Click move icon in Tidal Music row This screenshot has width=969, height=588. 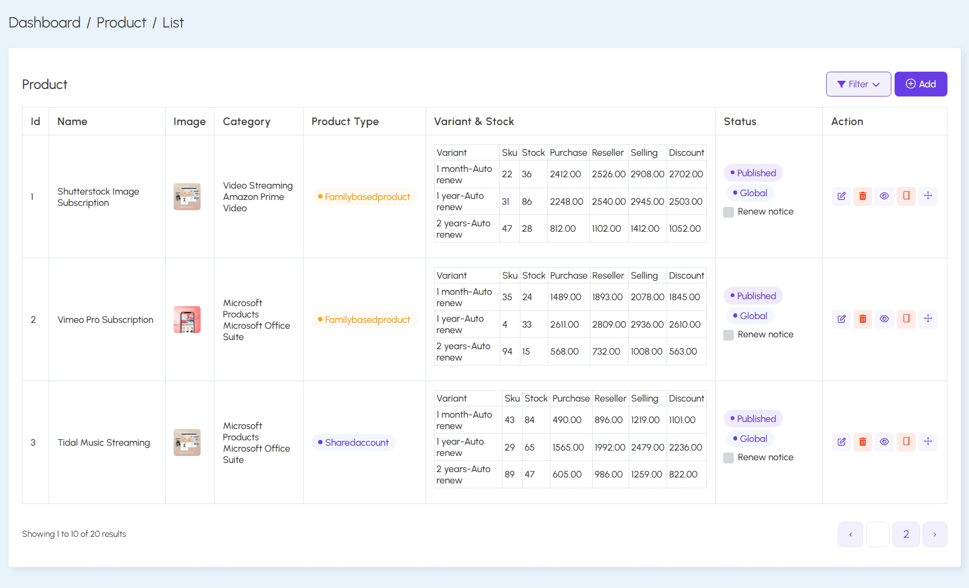click(928, 442)
